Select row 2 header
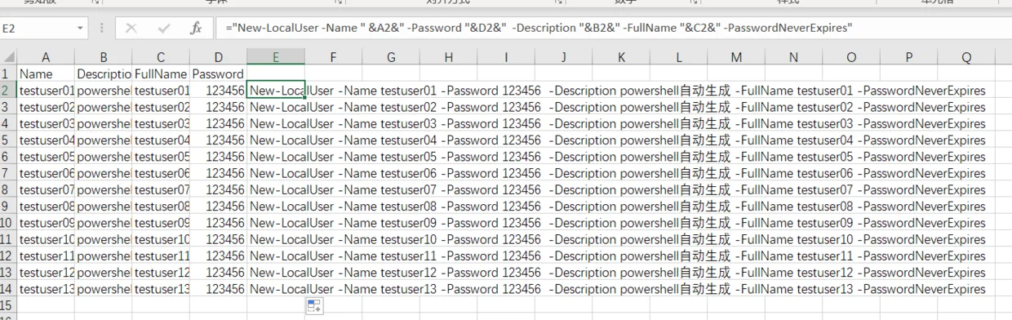Viewport: 1012px width, 320px height. [x=8, y=90]
